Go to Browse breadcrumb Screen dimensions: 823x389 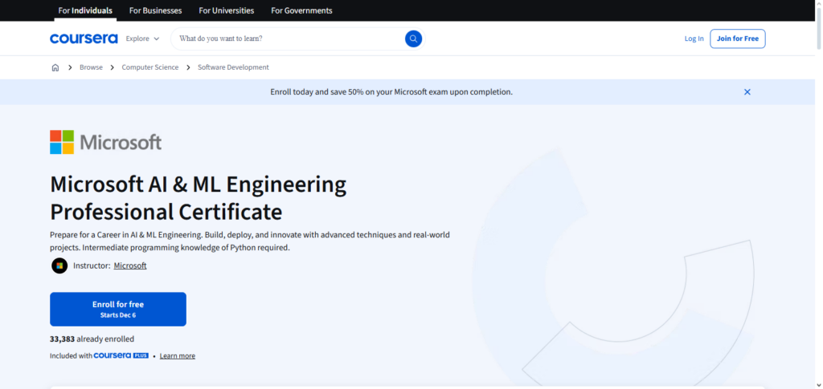click(92, 67)
